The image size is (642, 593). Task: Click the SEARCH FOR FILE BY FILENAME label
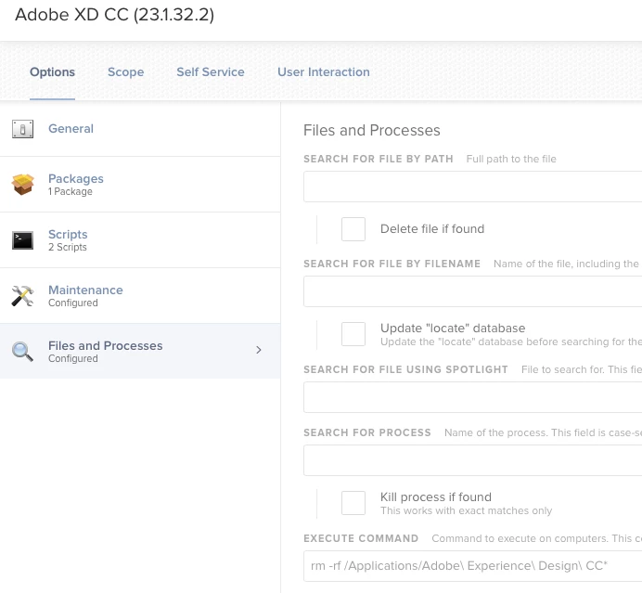(392, 264)
